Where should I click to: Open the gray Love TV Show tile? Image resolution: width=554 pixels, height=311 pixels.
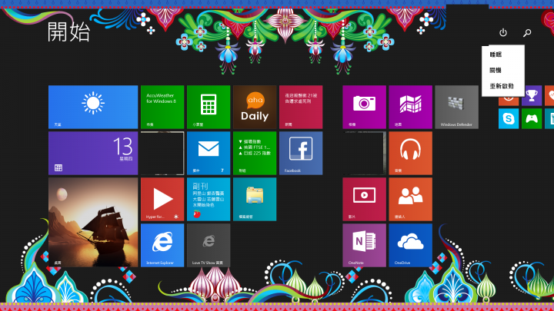(209, 246)
